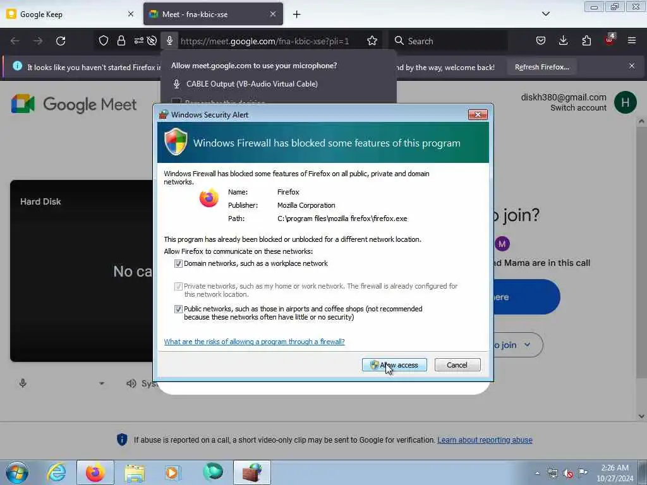This screenshot has width=647, height=485.
Task: Open the Firefox downloads icon
Action: (563, 40)
